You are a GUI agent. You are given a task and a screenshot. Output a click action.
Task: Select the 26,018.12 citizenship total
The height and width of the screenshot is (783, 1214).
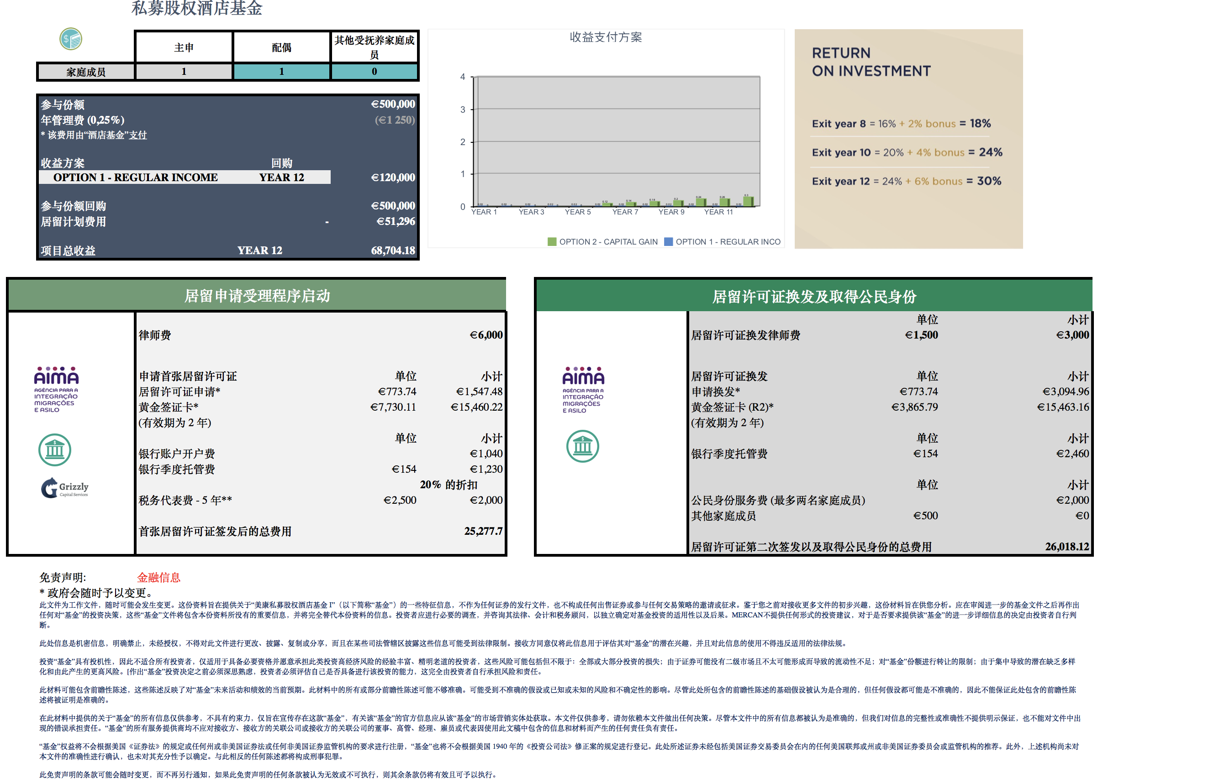pos(1067,547)
